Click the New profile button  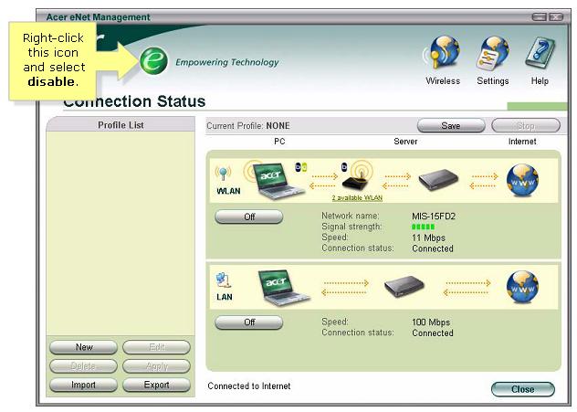pos(84,347)
